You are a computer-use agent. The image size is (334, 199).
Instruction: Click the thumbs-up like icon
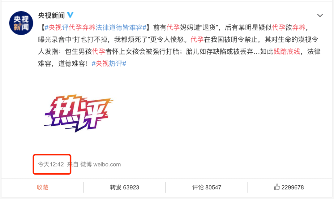point(277,187)
